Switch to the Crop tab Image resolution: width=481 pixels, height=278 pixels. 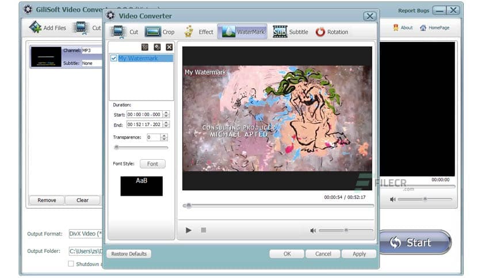point(159,32)
